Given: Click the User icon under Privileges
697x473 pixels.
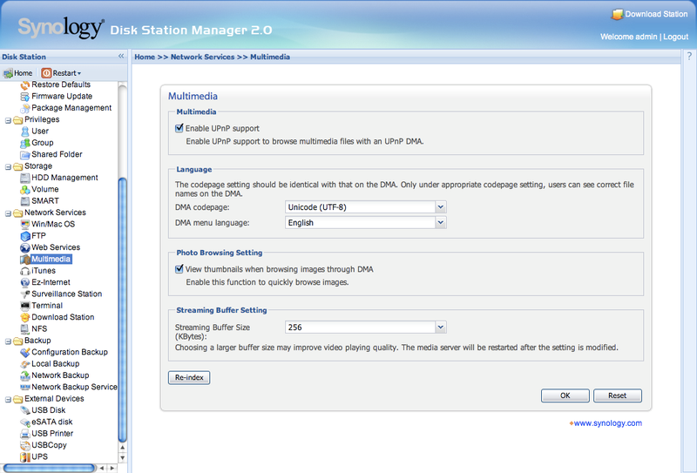Looking at the screenshot, I should coord(25,132).
